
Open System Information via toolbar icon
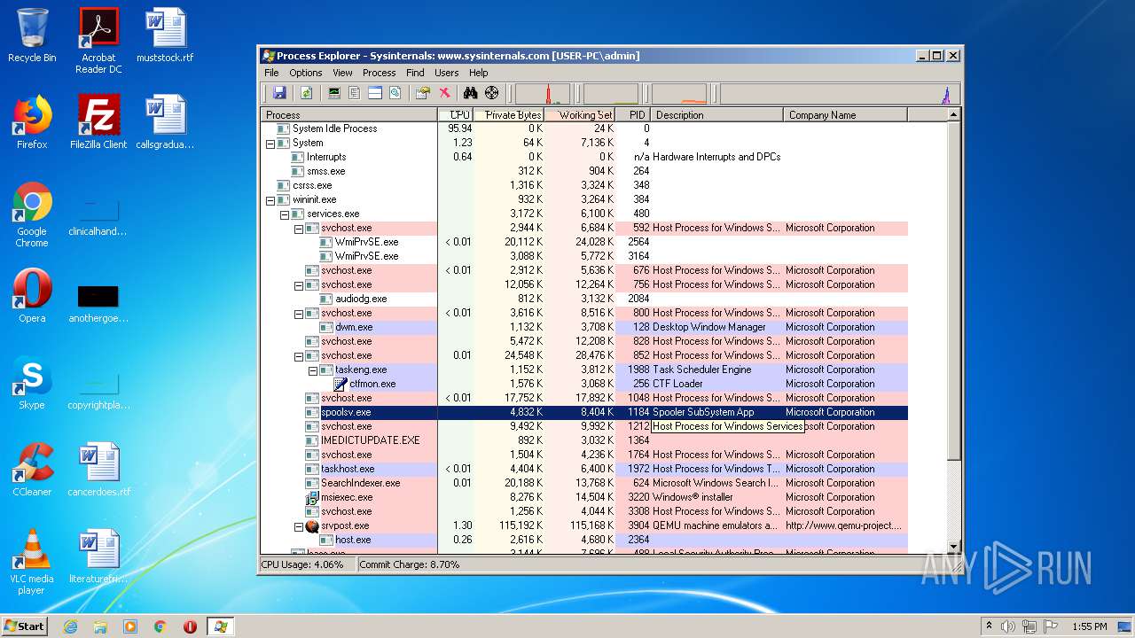(334, 93)
